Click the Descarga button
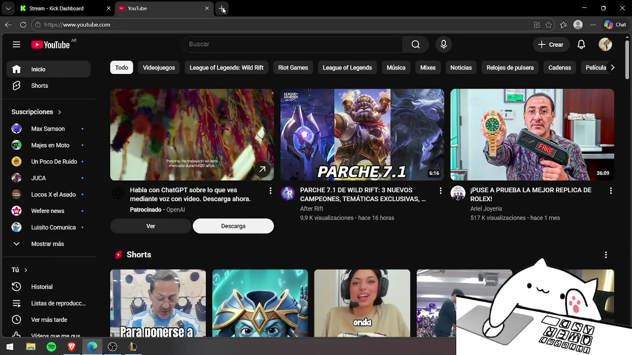Viewport: 632px width, 355px height. 233,226
